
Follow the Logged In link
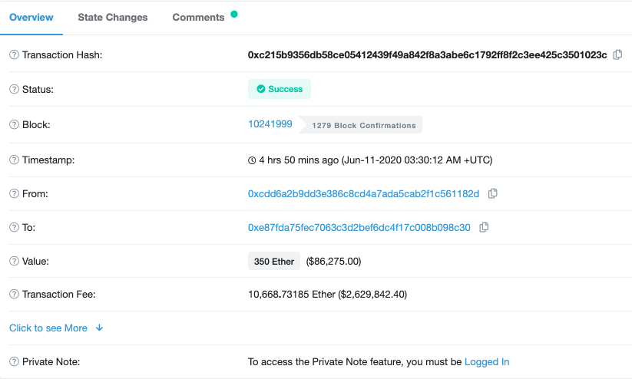487,361
